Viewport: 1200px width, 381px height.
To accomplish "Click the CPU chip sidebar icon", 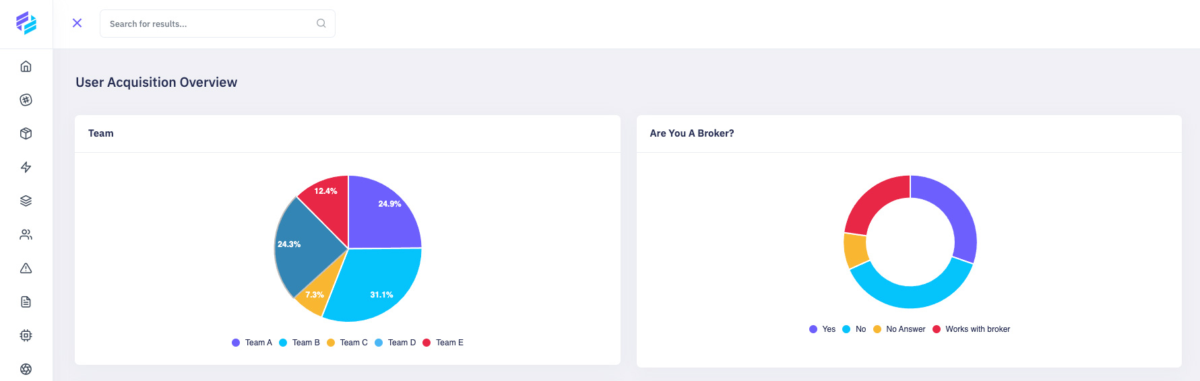I will 26,335.
